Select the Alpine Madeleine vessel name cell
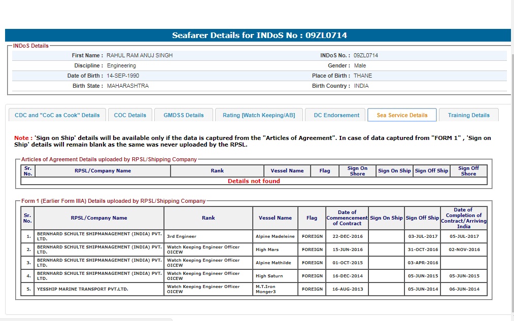The height and width of the screenshot is (321, 514). [x=275, y=237]
